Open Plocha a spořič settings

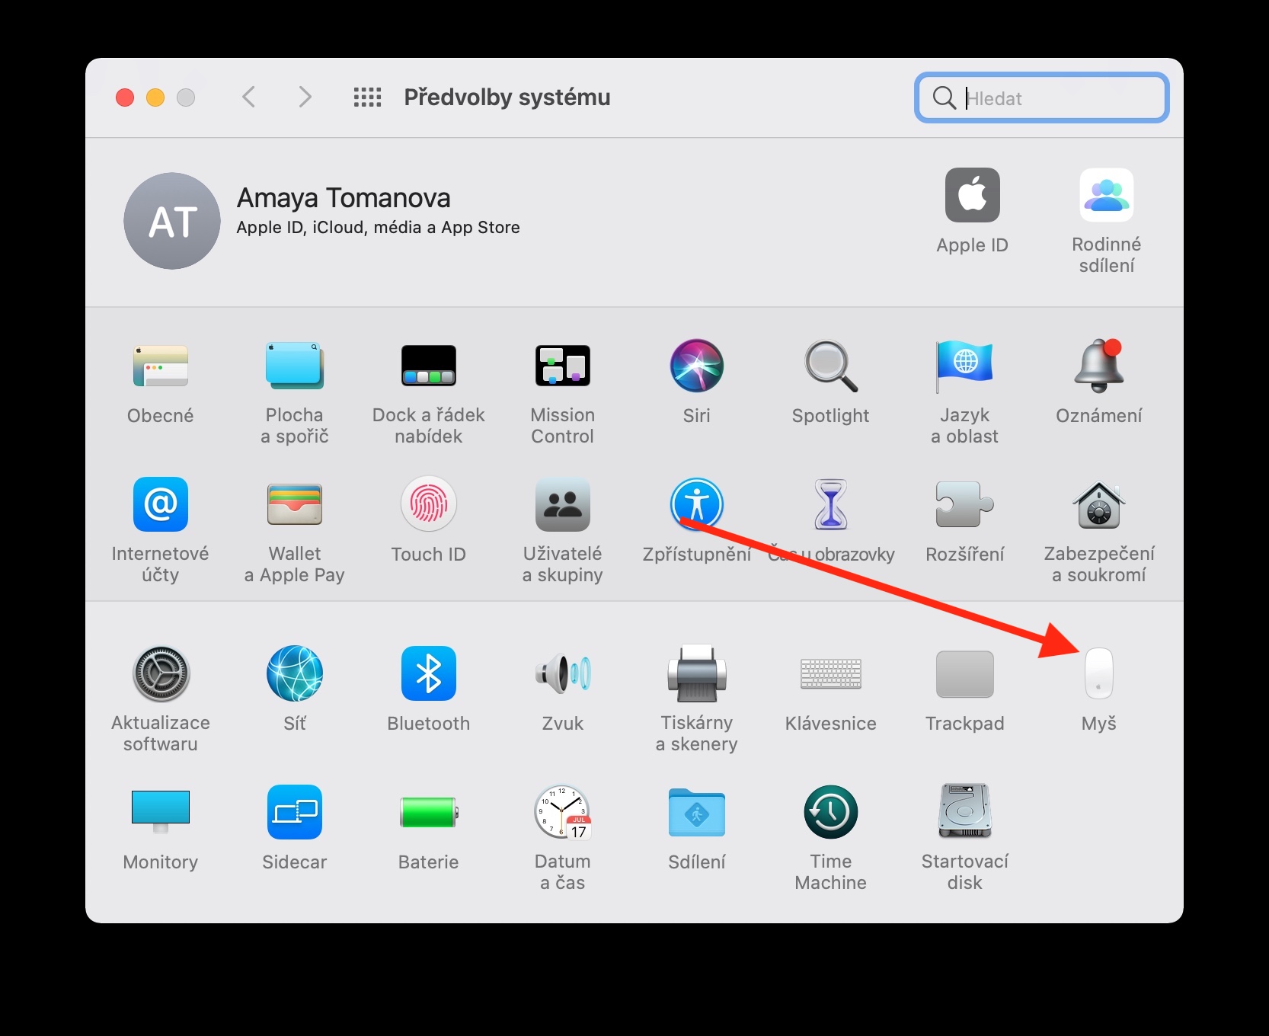point(295,366)
